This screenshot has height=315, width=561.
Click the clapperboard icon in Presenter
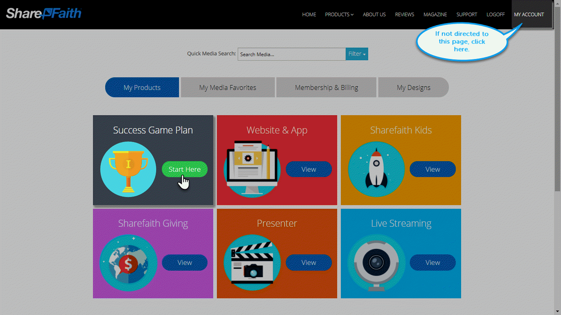[x=252, y=262]
